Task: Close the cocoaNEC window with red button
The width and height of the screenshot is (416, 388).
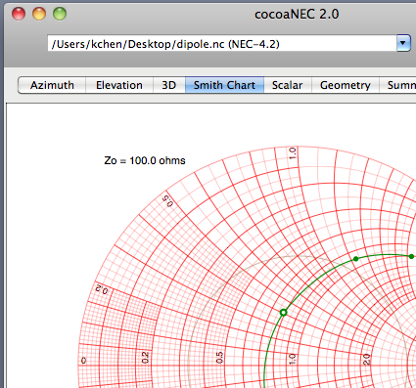Action: pos(19,14)
